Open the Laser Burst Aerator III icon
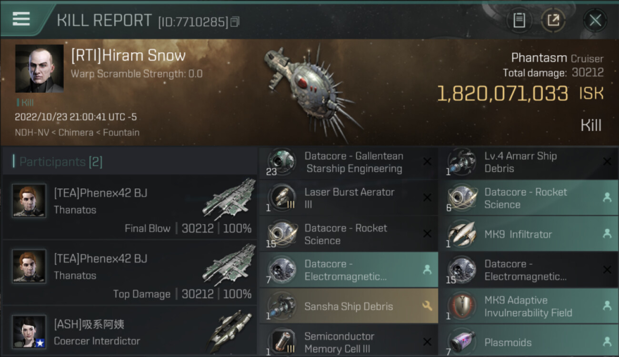Screen dimensions: 619x357 point(281,198)
